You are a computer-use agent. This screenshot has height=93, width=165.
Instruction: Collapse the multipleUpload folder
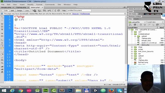(132, 34)
